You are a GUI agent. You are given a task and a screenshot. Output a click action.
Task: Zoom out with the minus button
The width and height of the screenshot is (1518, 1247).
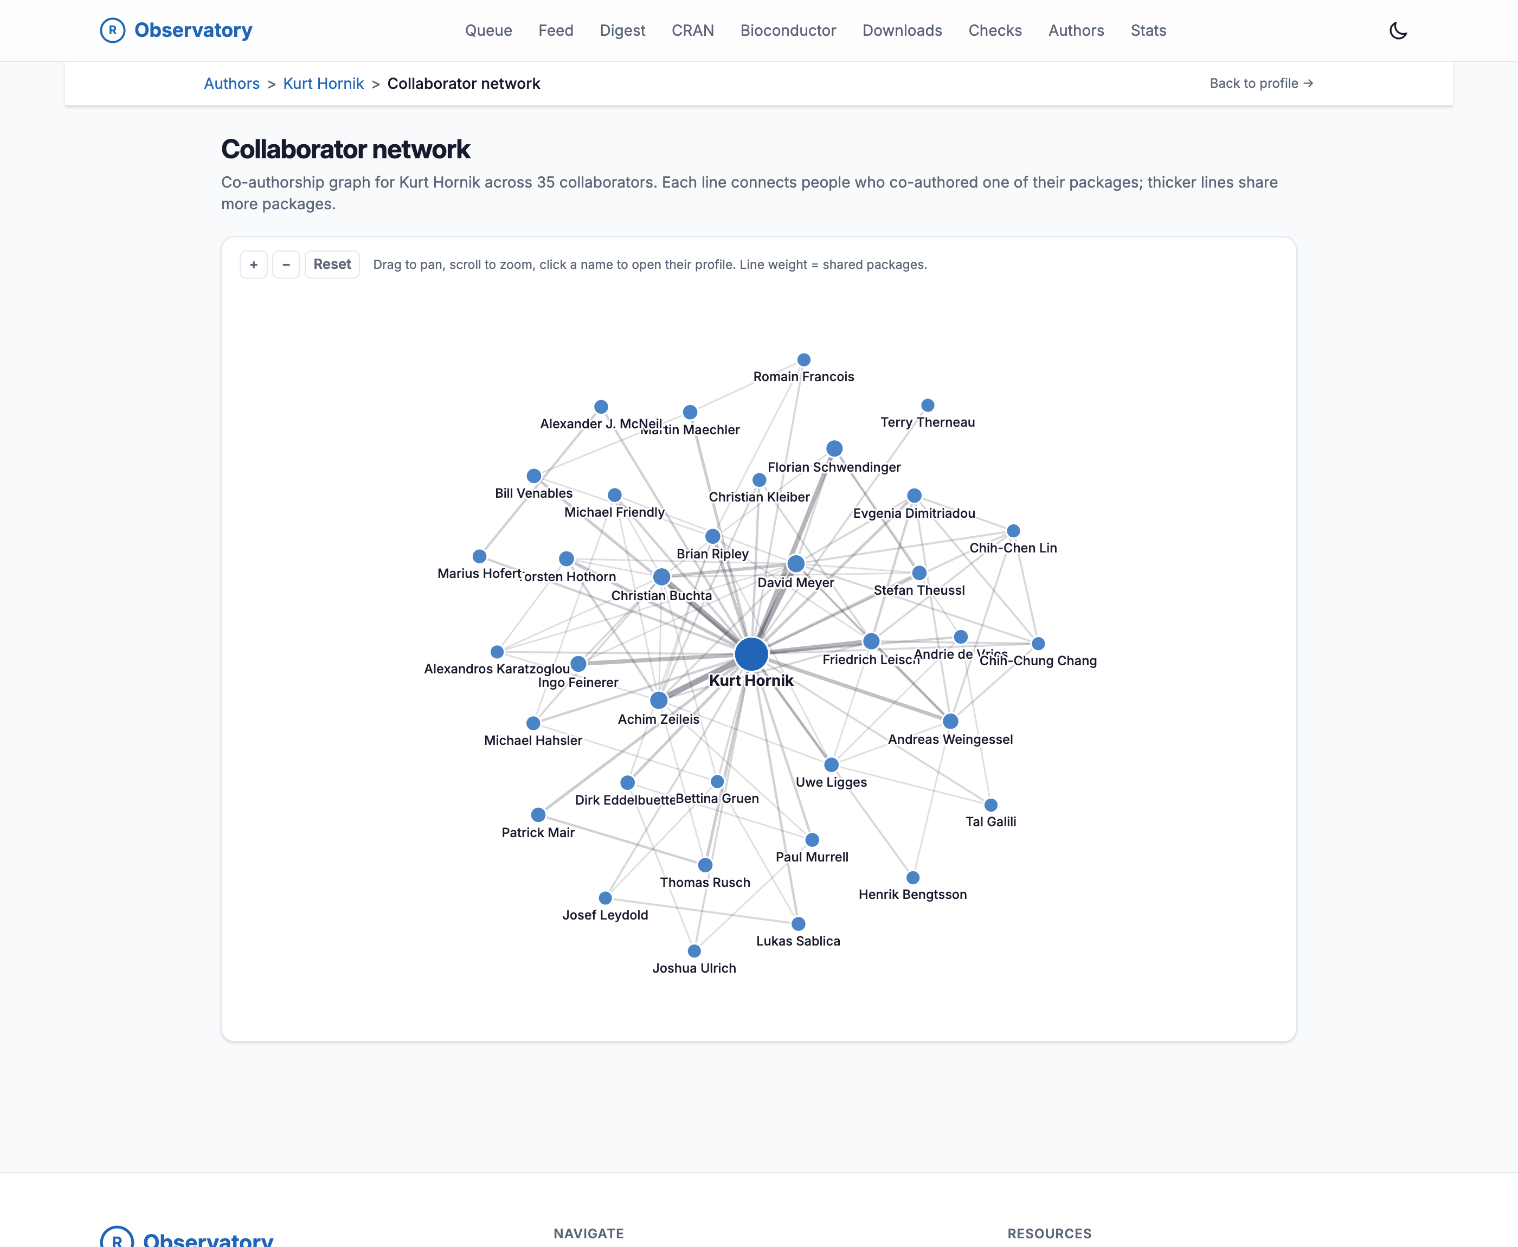(x=286, y=265)
